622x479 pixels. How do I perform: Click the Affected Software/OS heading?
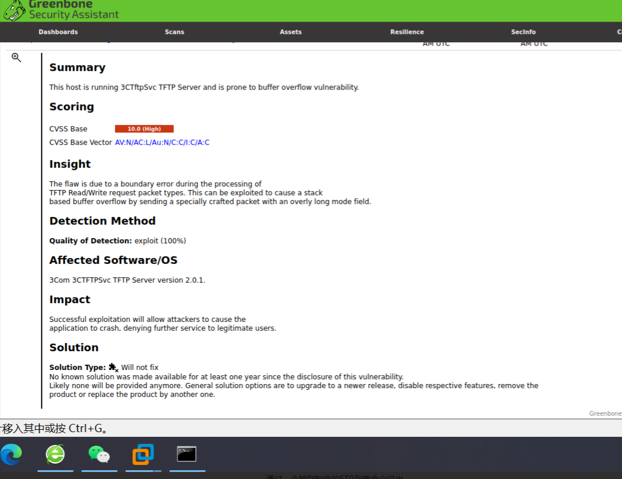(113, 260)
